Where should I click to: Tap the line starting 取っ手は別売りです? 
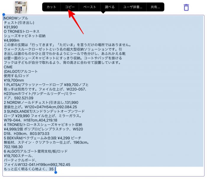(x=45, y=89)
